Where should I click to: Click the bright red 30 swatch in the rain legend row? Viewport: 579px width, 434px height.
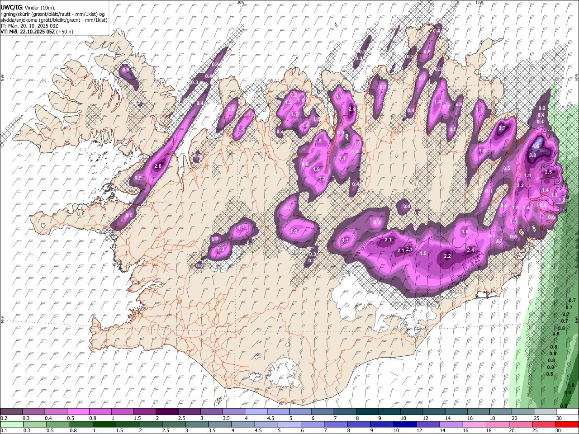click(567, 425)
